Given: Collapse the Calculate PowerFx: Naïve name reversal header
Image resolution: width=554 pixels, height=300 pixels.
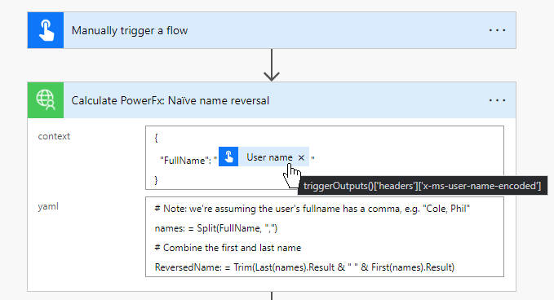Looking at the screenshot, I should (272, 100).
